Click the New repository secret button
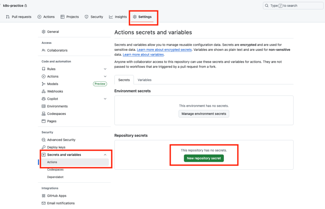This screenshot has height=209, width=325. (x=204, y=158)
